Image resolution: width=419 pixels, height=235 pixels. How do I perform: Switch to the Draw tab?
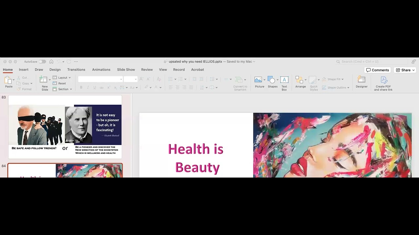[x=39, y=70]
